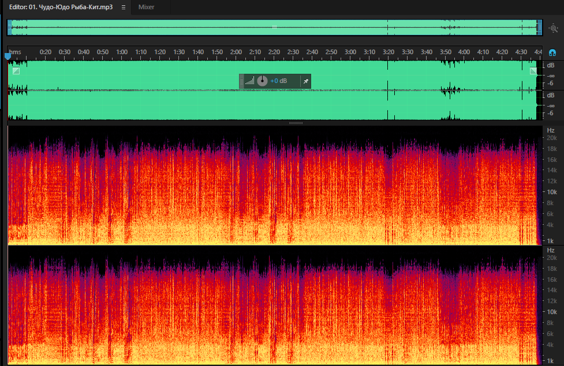Toggle the blue headphones icon beside the ruler
Screen dimensions: 564x366
552,53
